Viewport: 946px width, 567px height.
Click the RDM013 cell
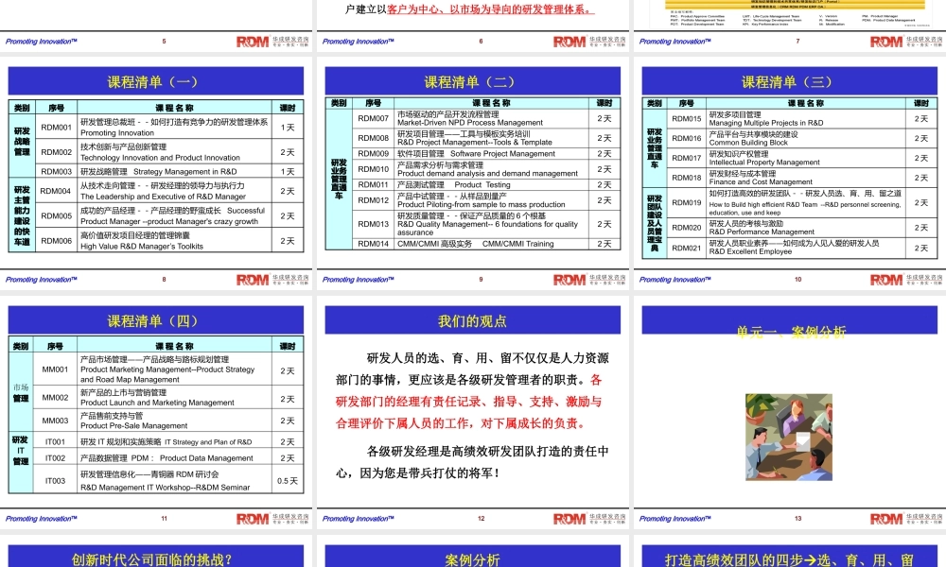(x=373, y=224)
